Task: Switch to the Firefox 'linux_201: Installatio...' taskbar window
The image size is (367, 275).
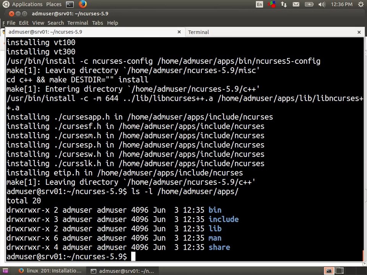Action: point(50,271)
